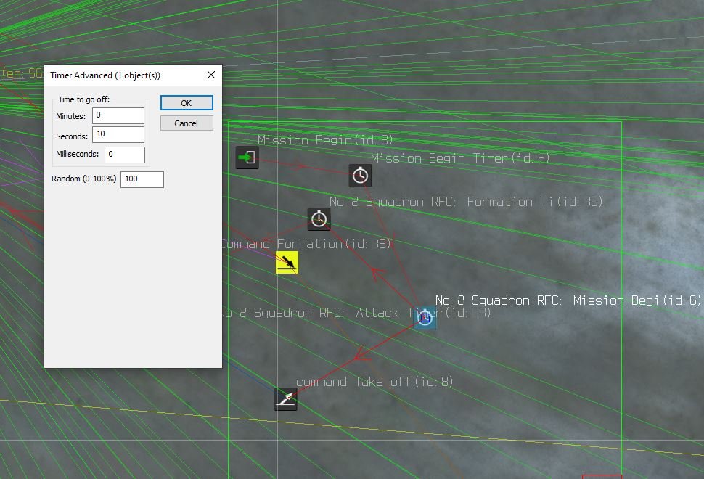Click the yellow Command Formation icon
The width and height of the screenshot is (704, 479).
(x=287, y=263)
